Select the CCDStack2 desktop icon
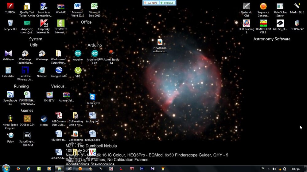 click(x=297, y=24)
